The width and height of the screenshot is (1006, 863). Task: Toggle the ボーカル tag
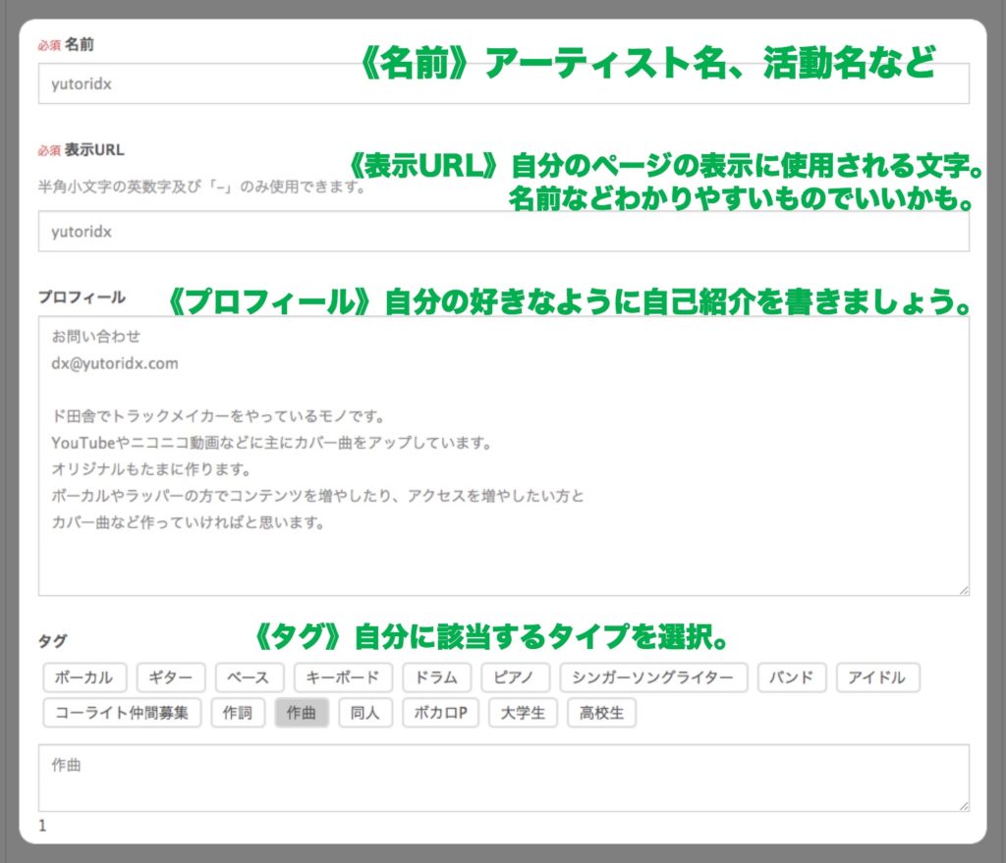click(x=84, y=677)
